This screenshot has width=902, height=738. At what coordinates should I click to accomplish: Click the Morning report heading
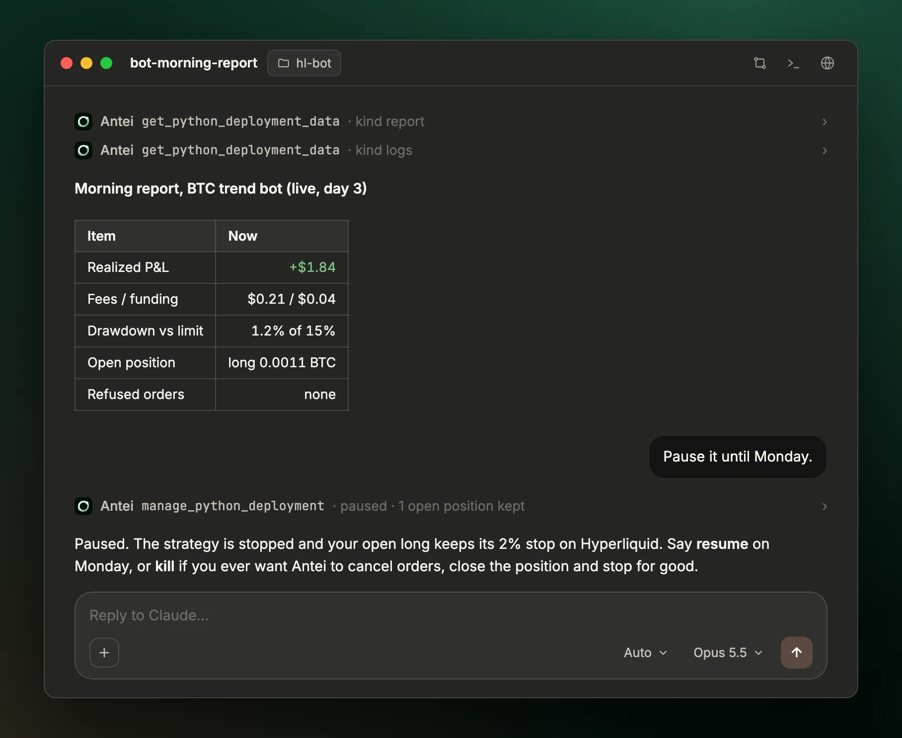pyautogui.click(x=221, y=189)
